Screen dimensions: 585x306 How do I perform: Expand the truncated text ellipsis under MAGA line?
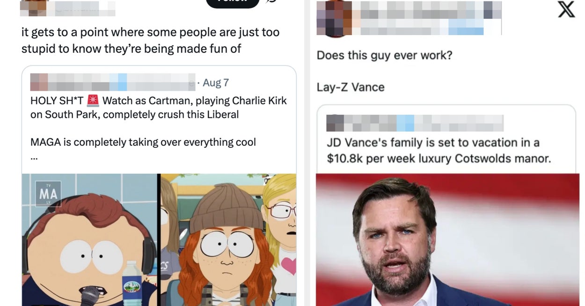pyautogui.click(x=34, y=157)
